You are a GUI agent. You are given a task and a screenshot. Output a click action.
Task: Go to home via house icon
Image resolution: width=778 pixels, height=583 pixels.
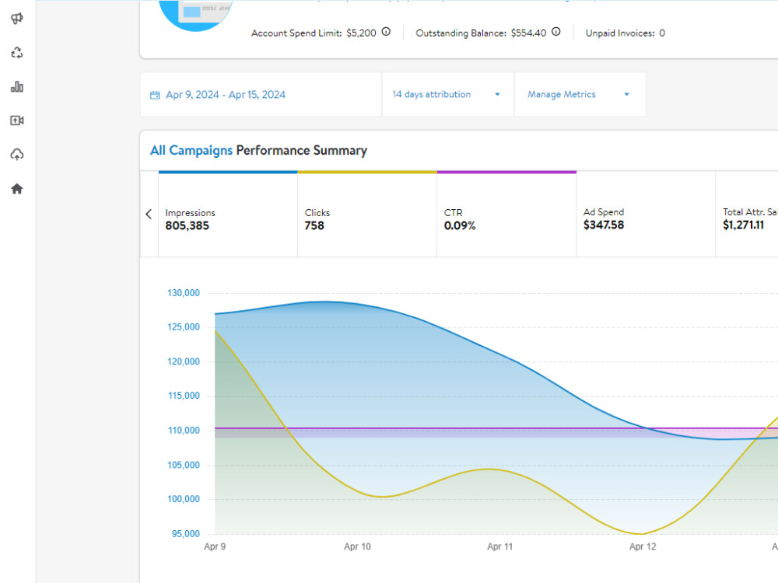(17, 189)
